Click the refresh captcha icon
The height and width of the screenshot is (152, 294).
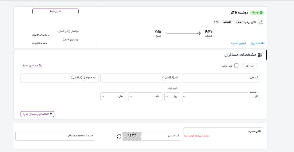(119, 136)
